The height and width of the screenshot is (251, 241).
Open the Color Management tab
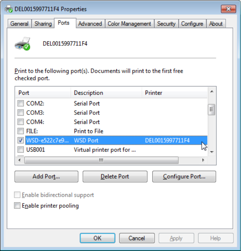[129, 24]
